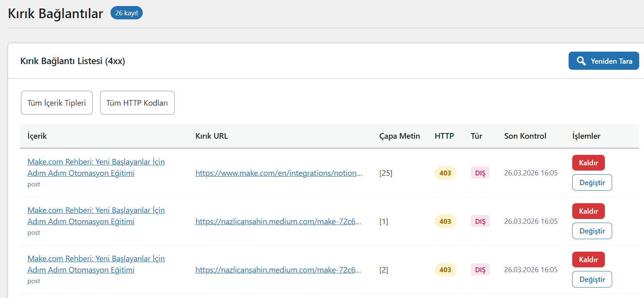This screenshot has width=644, height=298.
Task: Open the Tüm İçerik Tipleri filter
Action: (57, 103)
